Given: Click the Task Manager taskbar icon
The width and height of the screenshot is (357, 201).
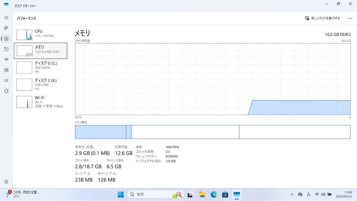Looking at the screenshot, I should 237,194.
